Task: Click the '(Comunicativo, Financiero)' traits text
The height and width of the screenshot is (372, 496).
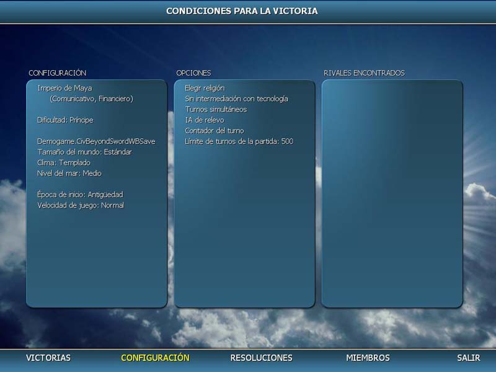Action: point(91,99)
